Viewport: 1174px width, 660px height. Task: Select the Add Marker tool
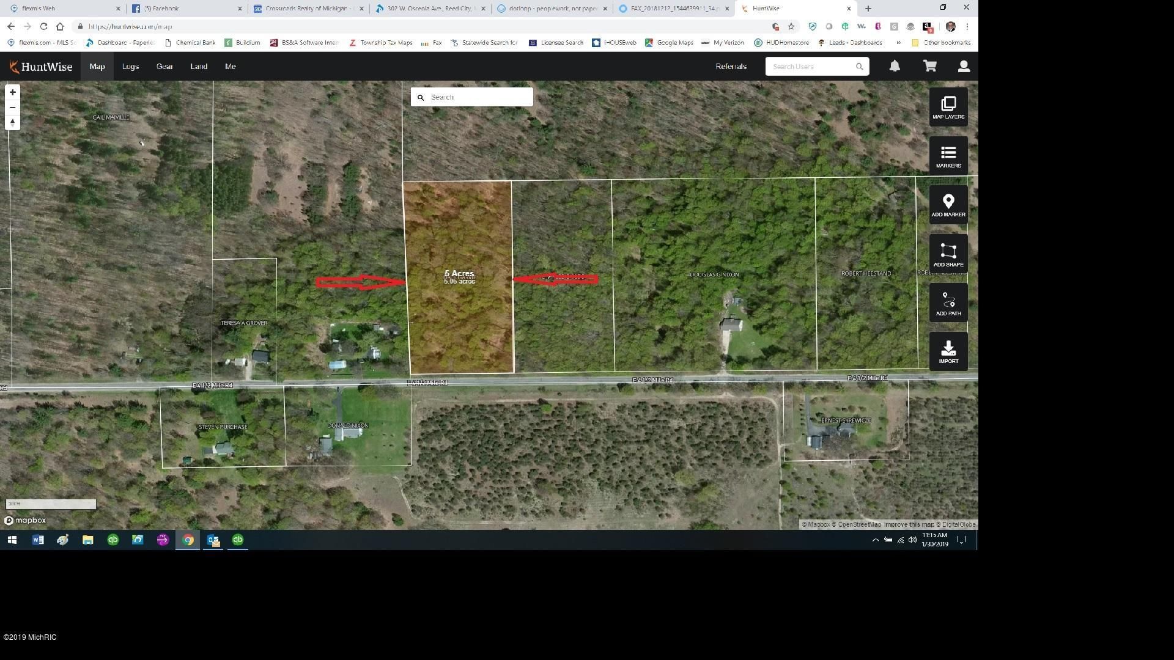(948, 204)
